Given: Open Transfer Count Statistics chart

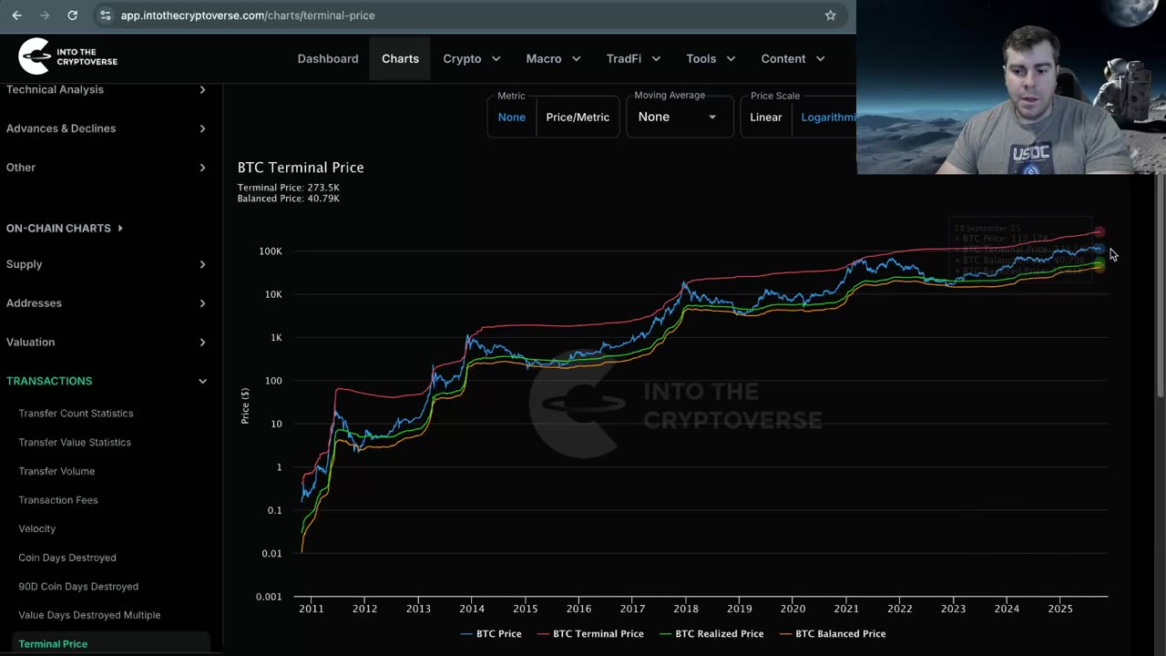Looking at the screenshot, I should [76, 414].
